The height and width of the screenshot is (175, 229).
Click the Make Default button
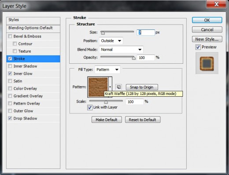coord(107,120)
